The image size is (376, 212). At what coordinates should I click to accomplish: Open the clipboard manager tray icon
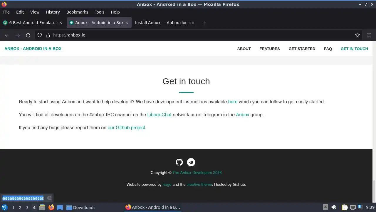345,207
